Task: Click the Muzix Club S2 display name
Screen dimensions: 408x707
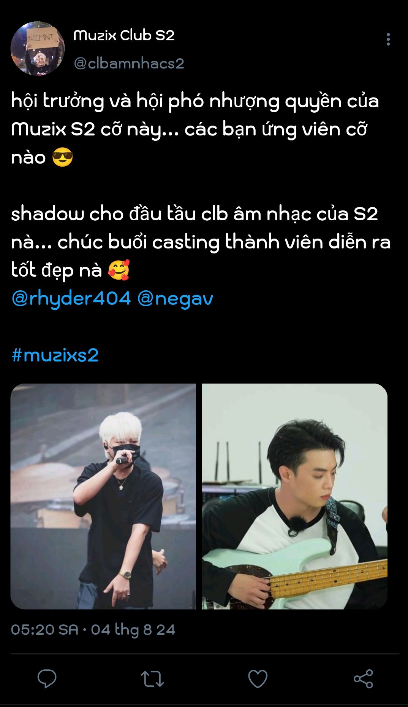Action: tap(124, 35)
